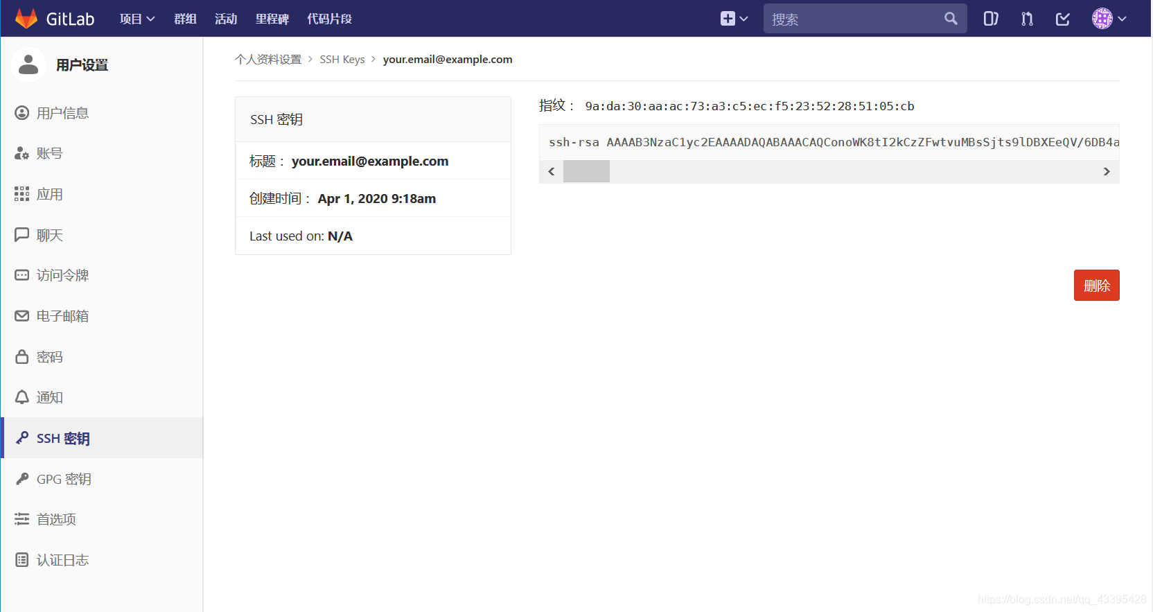
Task: Click the Last used on: N/A row
Action: tap(373, 236)
